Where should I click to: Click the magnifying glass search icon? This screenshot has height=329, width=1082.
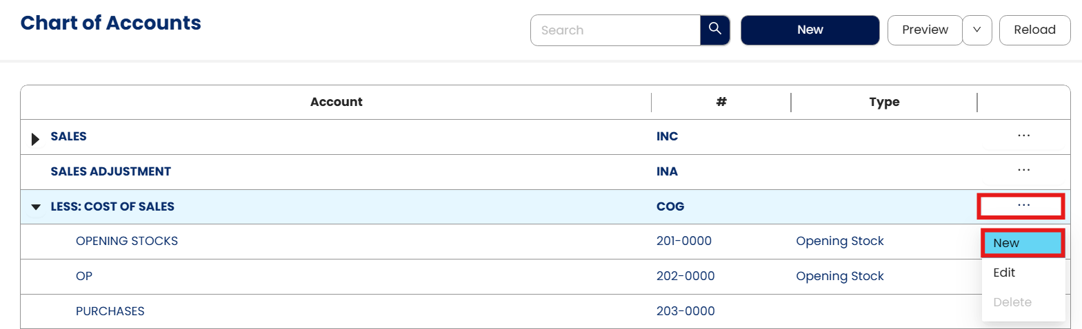click(x=714, y=30)
